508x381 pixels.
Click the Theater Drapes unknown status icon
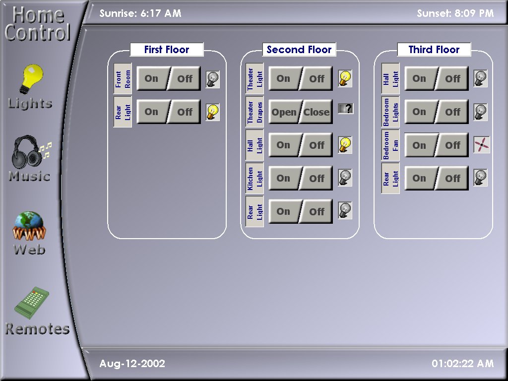pos(345,109)
